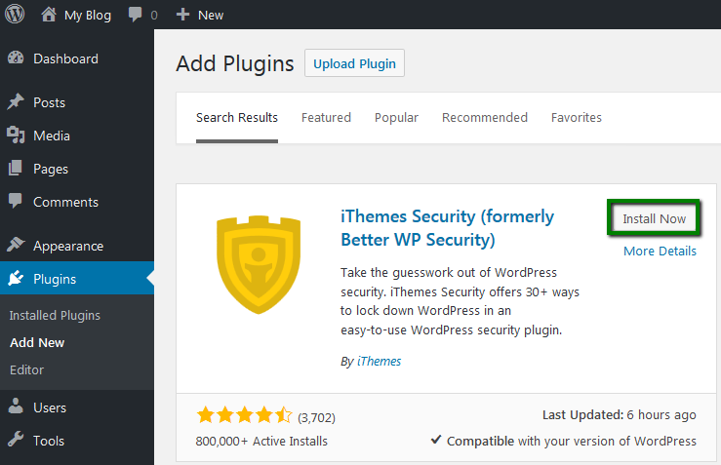The height and width of the screenshot is (465, 721).
Task: Click the iThemes author link
Action: (379, 361)
